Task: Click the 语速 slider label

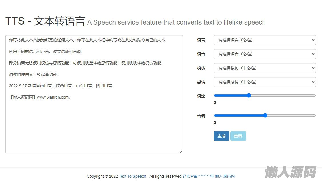Action: tap(201, 96)
